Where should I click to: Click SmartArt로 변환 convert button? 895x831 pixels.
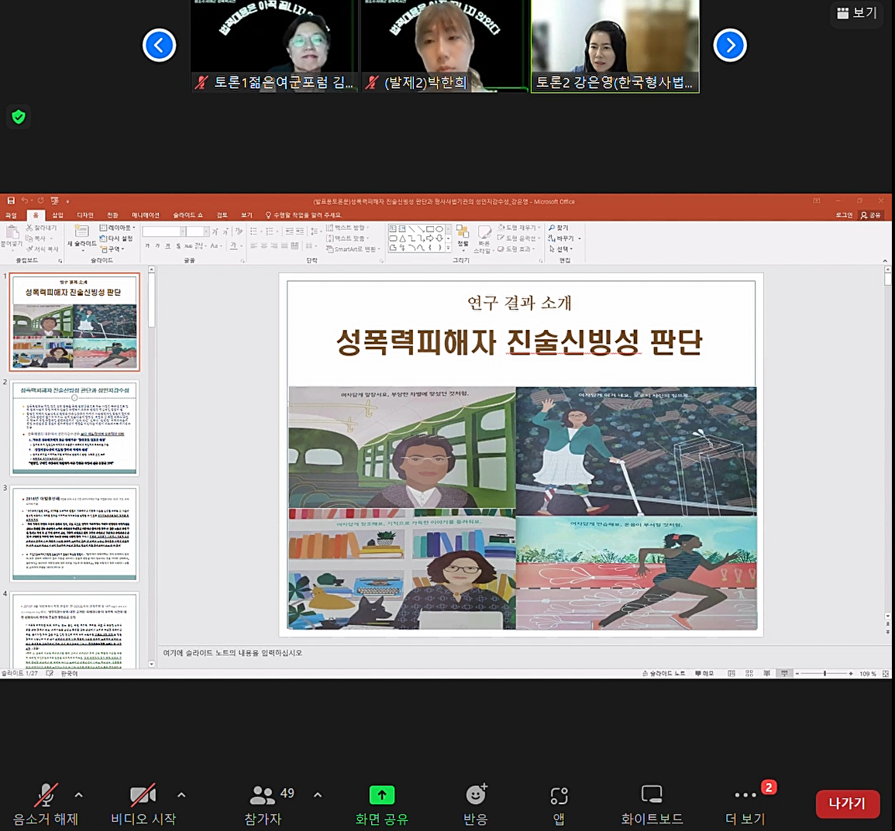tap(353, 249)
